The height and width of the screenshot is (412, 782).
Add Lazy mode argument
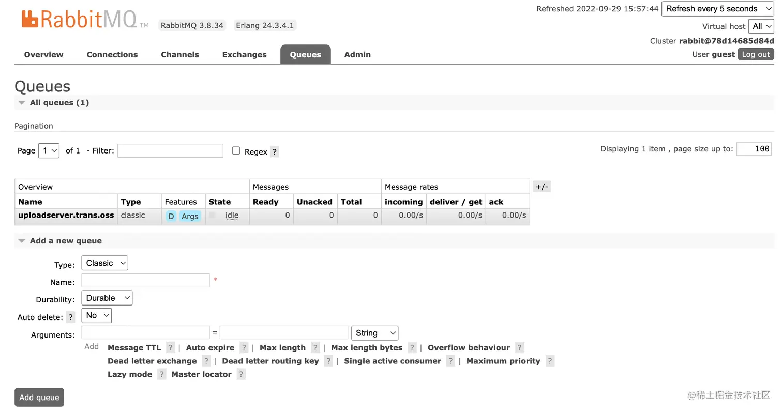point(130,375)
